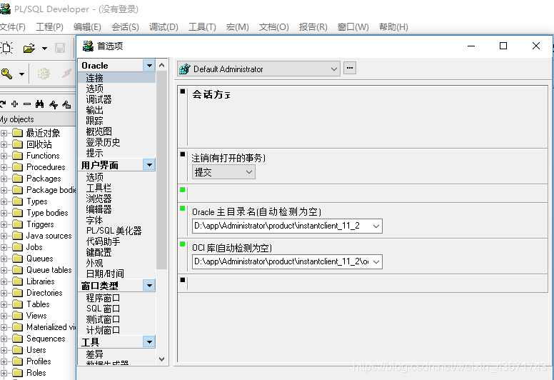Open the 会话(S) menu
The image size is (554, 380).
(x=125, y=27)
